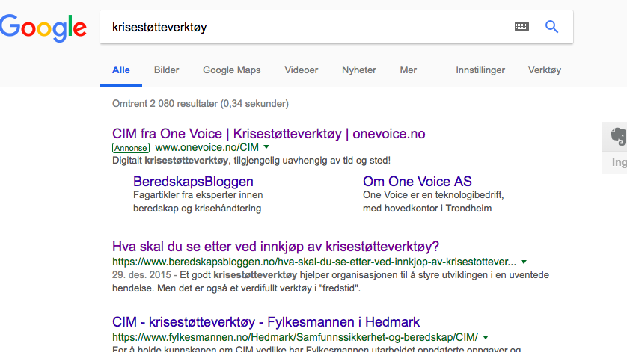
Task: Expand the Mer menu
Action: pos(409,70)
